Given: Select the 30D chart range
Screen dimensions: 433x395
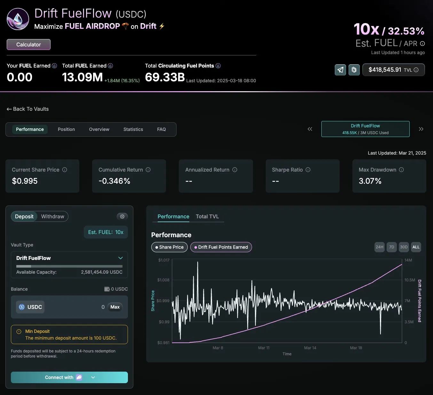Looking at the screenshot, I should (404, 247).
